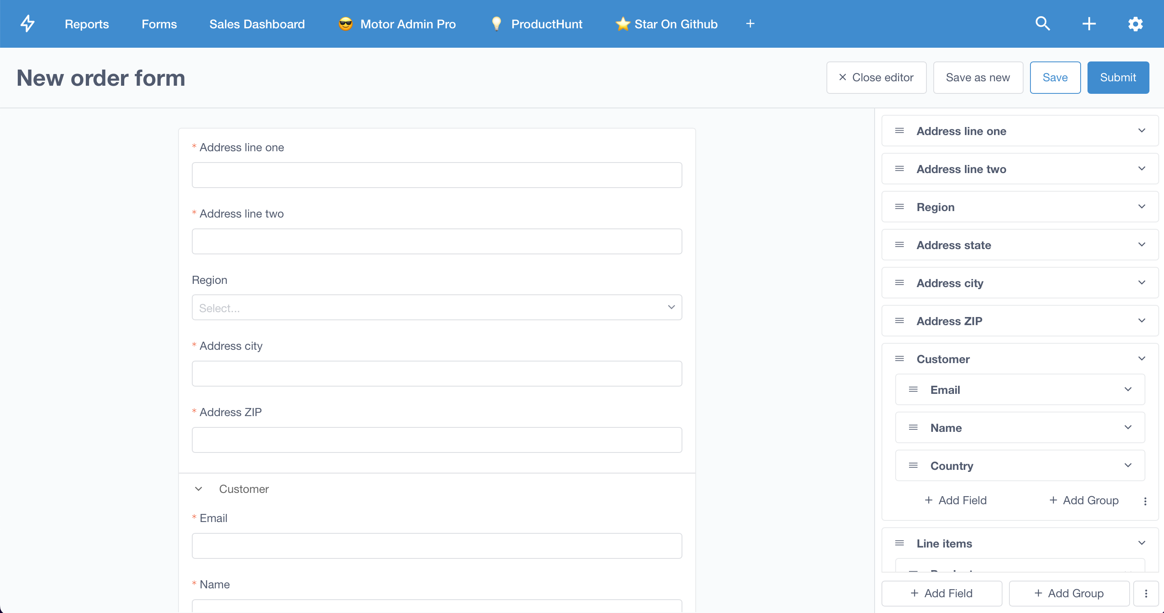Open the settings gear icon
The height and width of the screenshot is (613, 1164).
tap(1135, 23)
